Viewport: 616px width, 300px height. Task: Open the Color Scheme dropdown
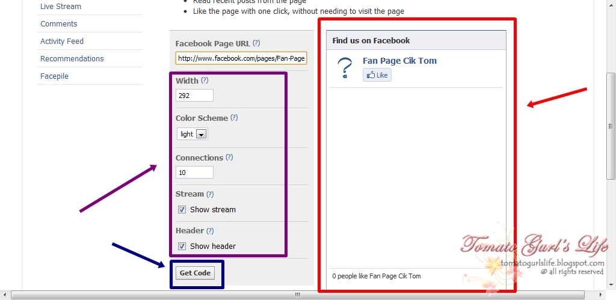pos(192,134)
